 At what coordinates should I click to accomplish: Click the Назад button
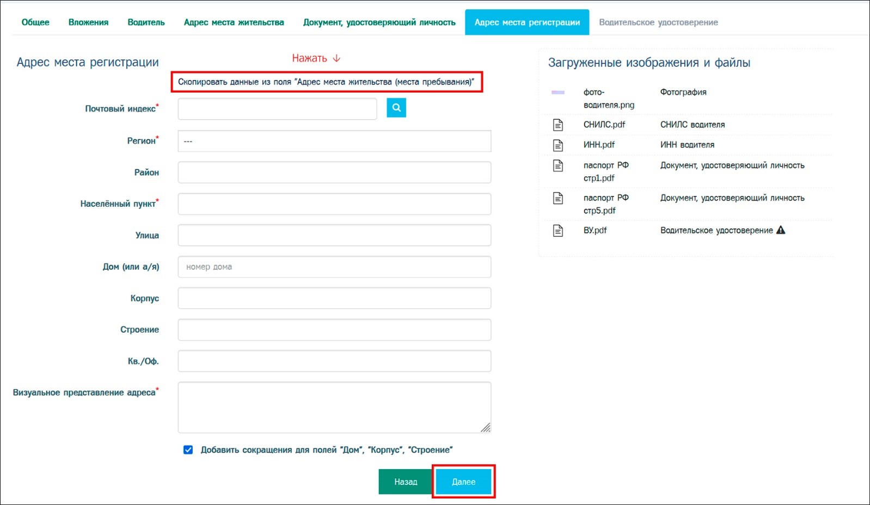pos(406,482)
